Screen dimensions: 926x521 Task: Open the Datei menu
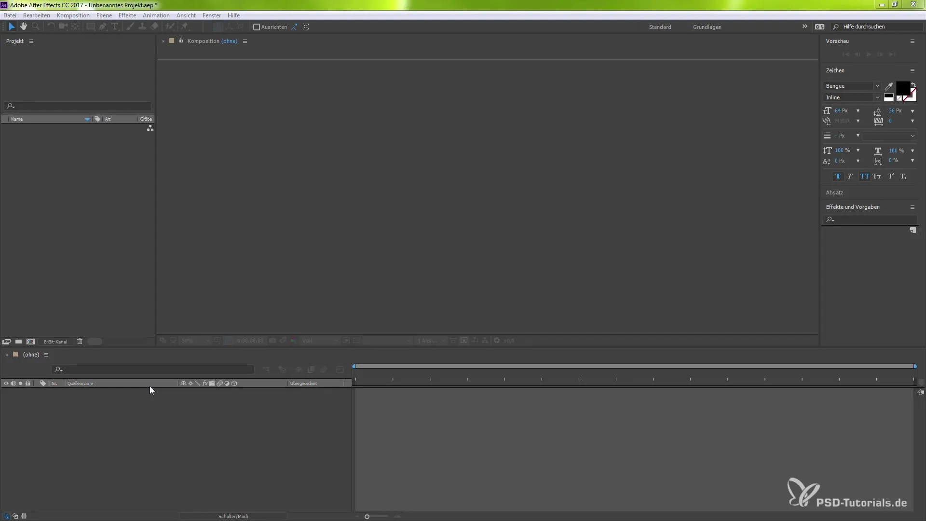(x=10, y=15)
